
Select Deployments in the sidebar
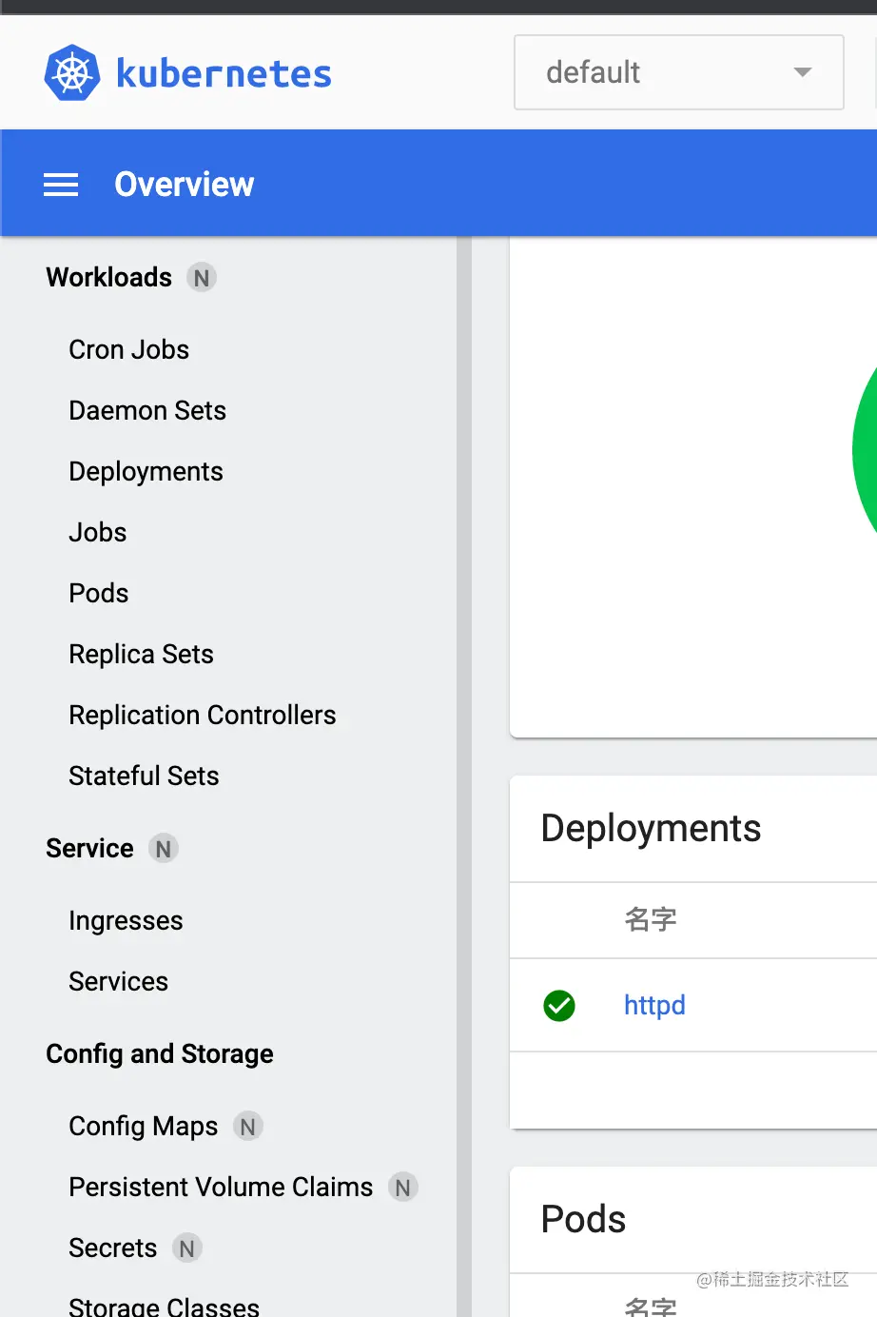tap(146, 472)
